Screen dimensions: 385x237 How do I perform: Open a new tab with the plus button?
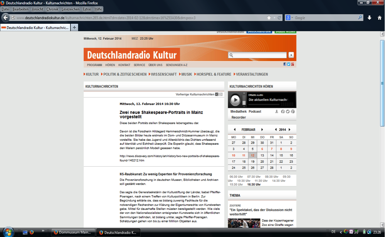tap(74, 28)
